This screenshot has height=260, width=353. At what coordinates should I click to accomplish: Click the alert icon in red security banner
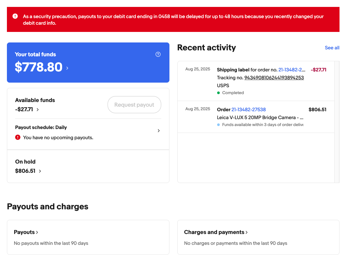(x=15, y=16)
